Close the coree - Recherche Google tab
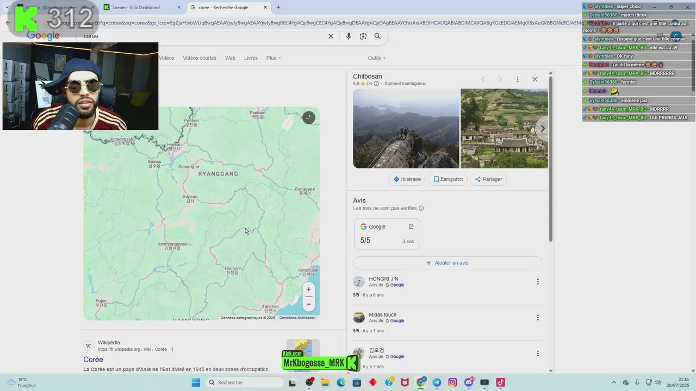696x391 pixels. coord(265,8)
